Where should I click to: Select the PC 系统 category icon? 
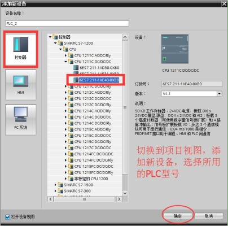21,114
